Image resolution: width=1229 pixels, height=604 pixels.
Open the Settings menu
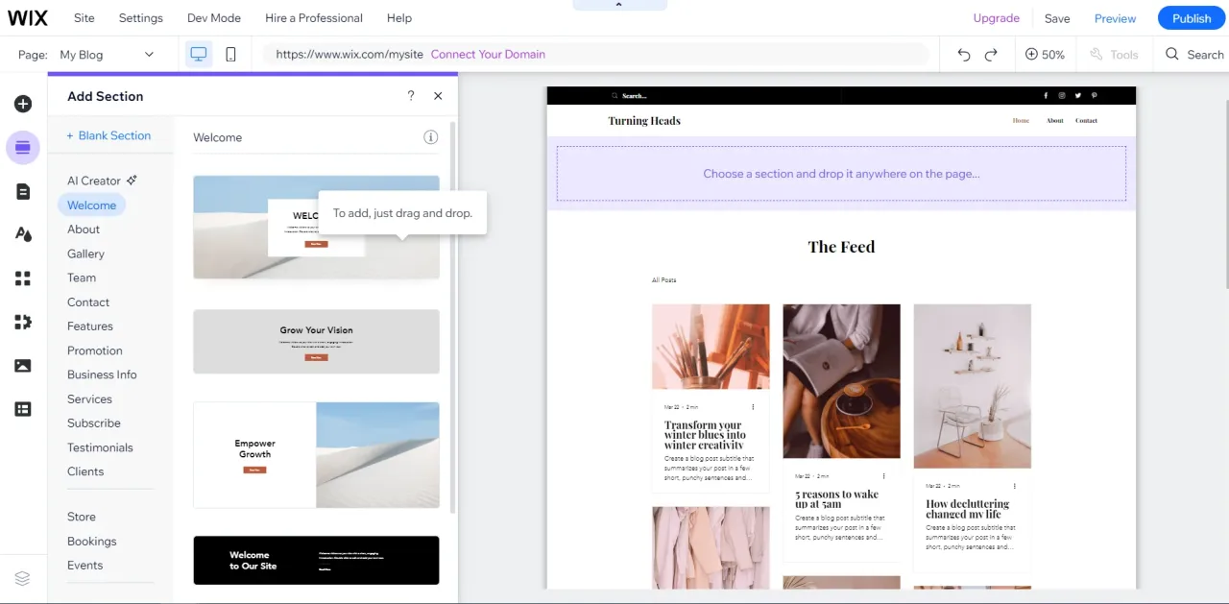click(140, 17)
